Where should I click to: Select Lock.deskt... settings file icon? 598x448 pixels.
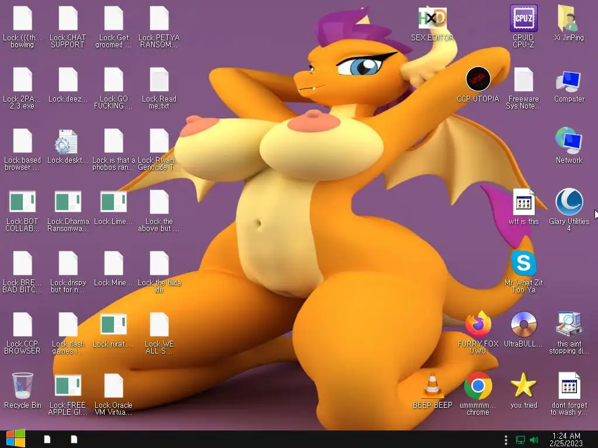pos(67,142)
